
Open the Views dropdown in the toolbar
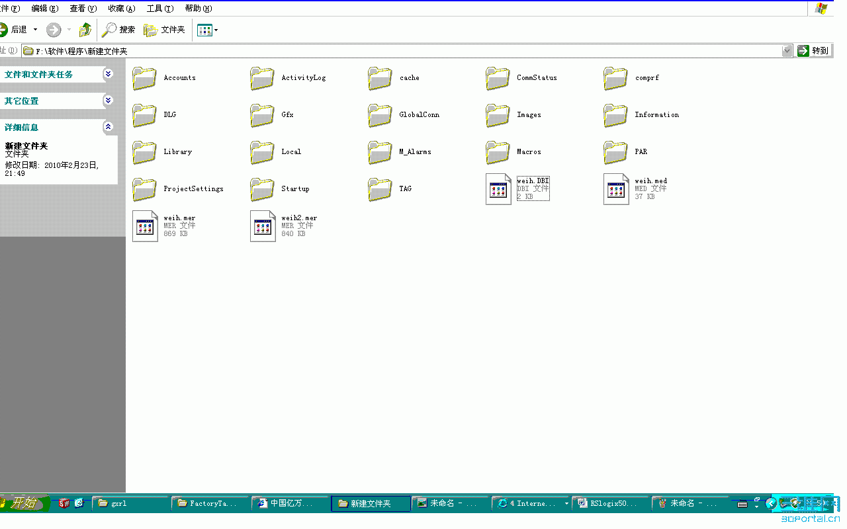click(207, 30)
